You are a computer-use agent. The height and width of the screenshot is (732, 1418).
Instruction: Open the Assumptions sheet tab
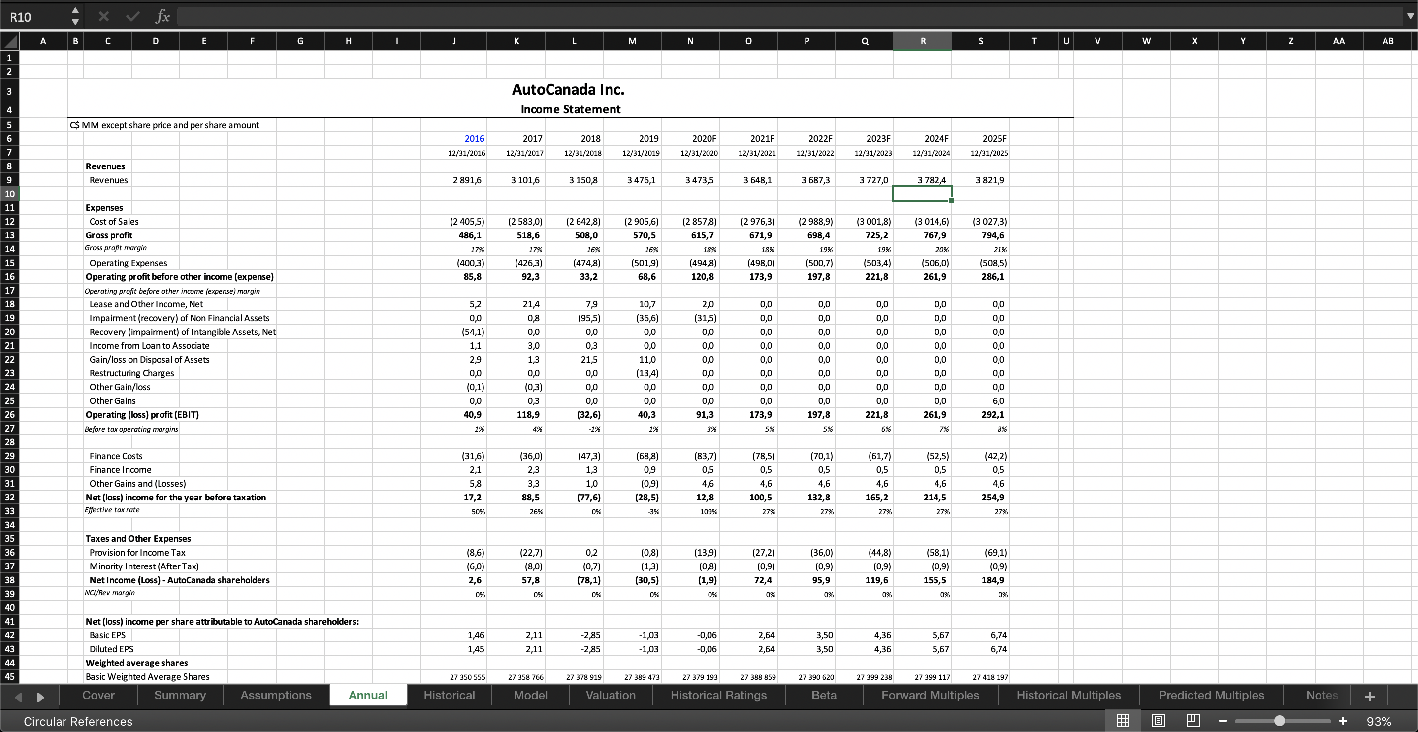[x=276, y=695]
